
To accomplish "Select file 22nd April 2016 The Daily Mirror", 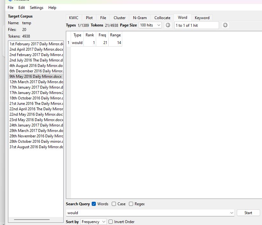I will pos(36,109).
